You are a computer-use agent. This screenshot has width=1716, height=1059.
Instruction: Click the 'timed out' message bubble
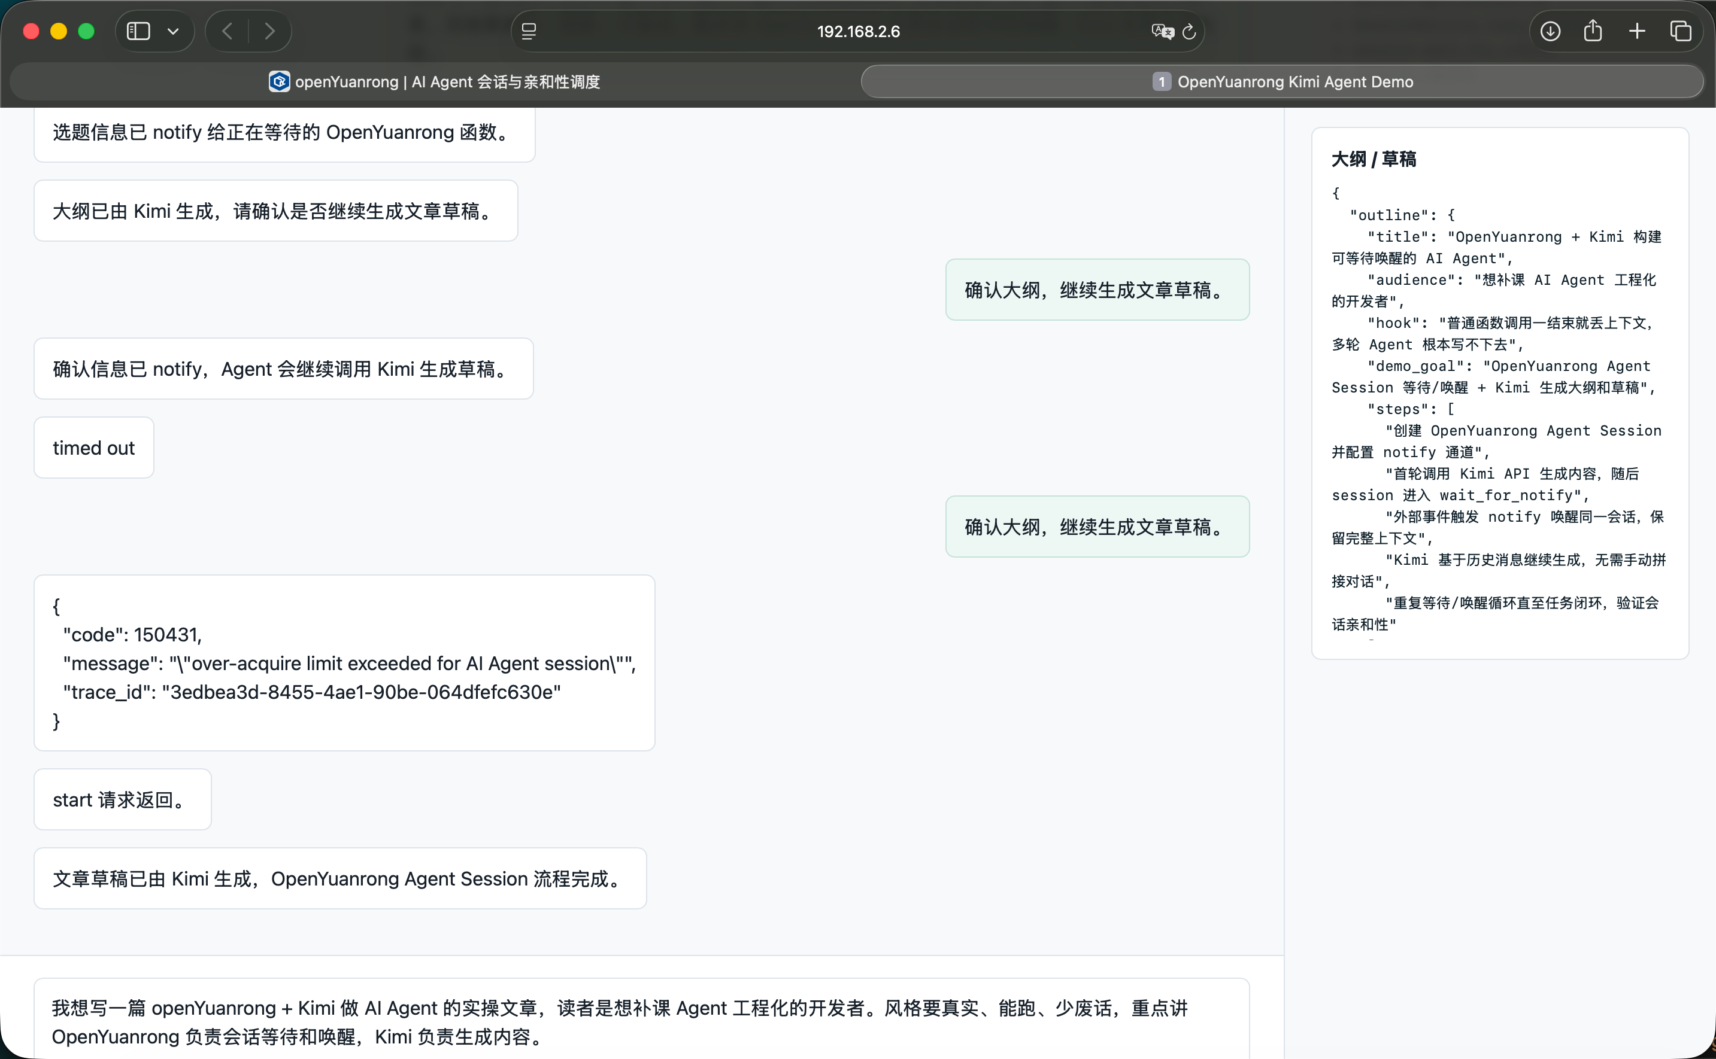(x=94, y=448)
